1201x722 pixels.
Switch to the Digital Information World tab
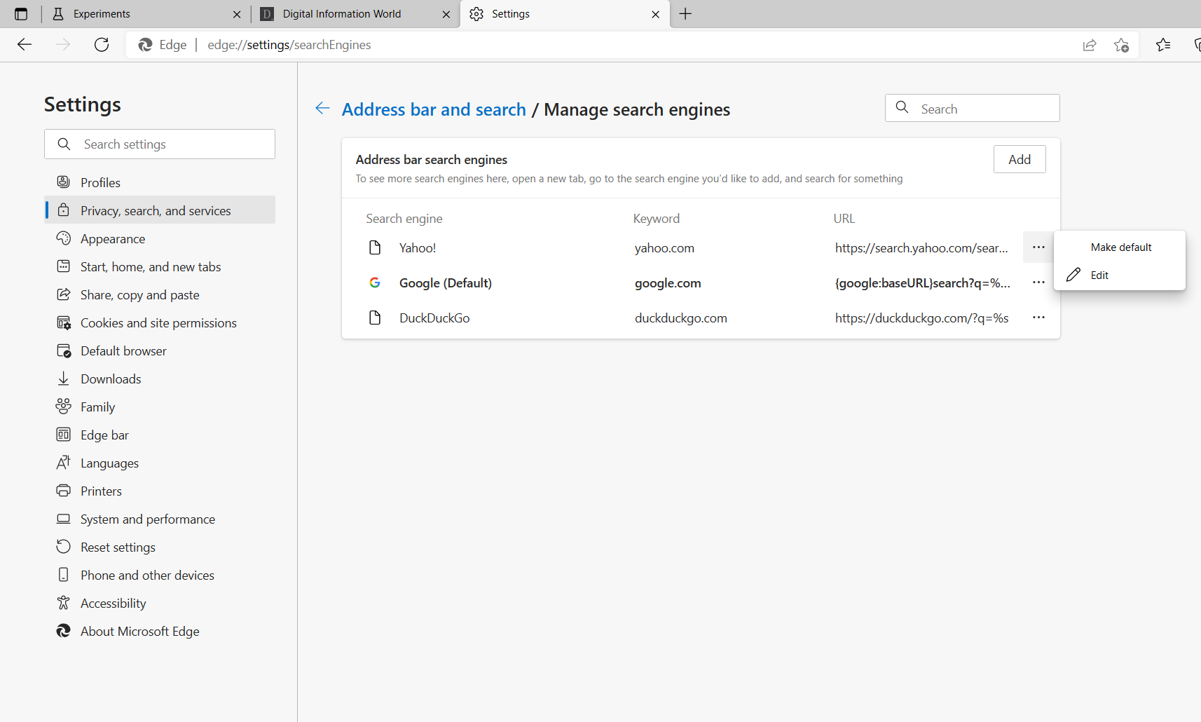pyautogui.click(x=355, y=14)
